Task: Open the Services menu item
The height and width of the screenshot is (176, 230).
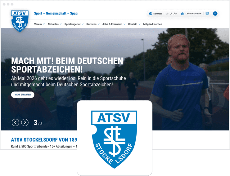Action: click(93, 24)
